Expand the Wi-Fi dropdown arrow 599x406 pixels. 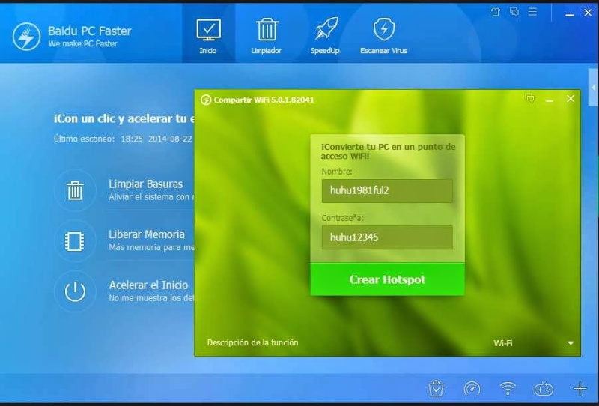click(x=571, y=343)
